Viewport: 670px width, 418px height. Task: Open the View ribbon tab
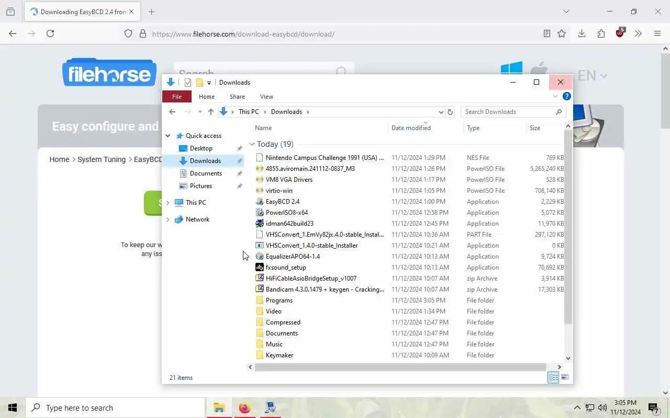(266, 97)
